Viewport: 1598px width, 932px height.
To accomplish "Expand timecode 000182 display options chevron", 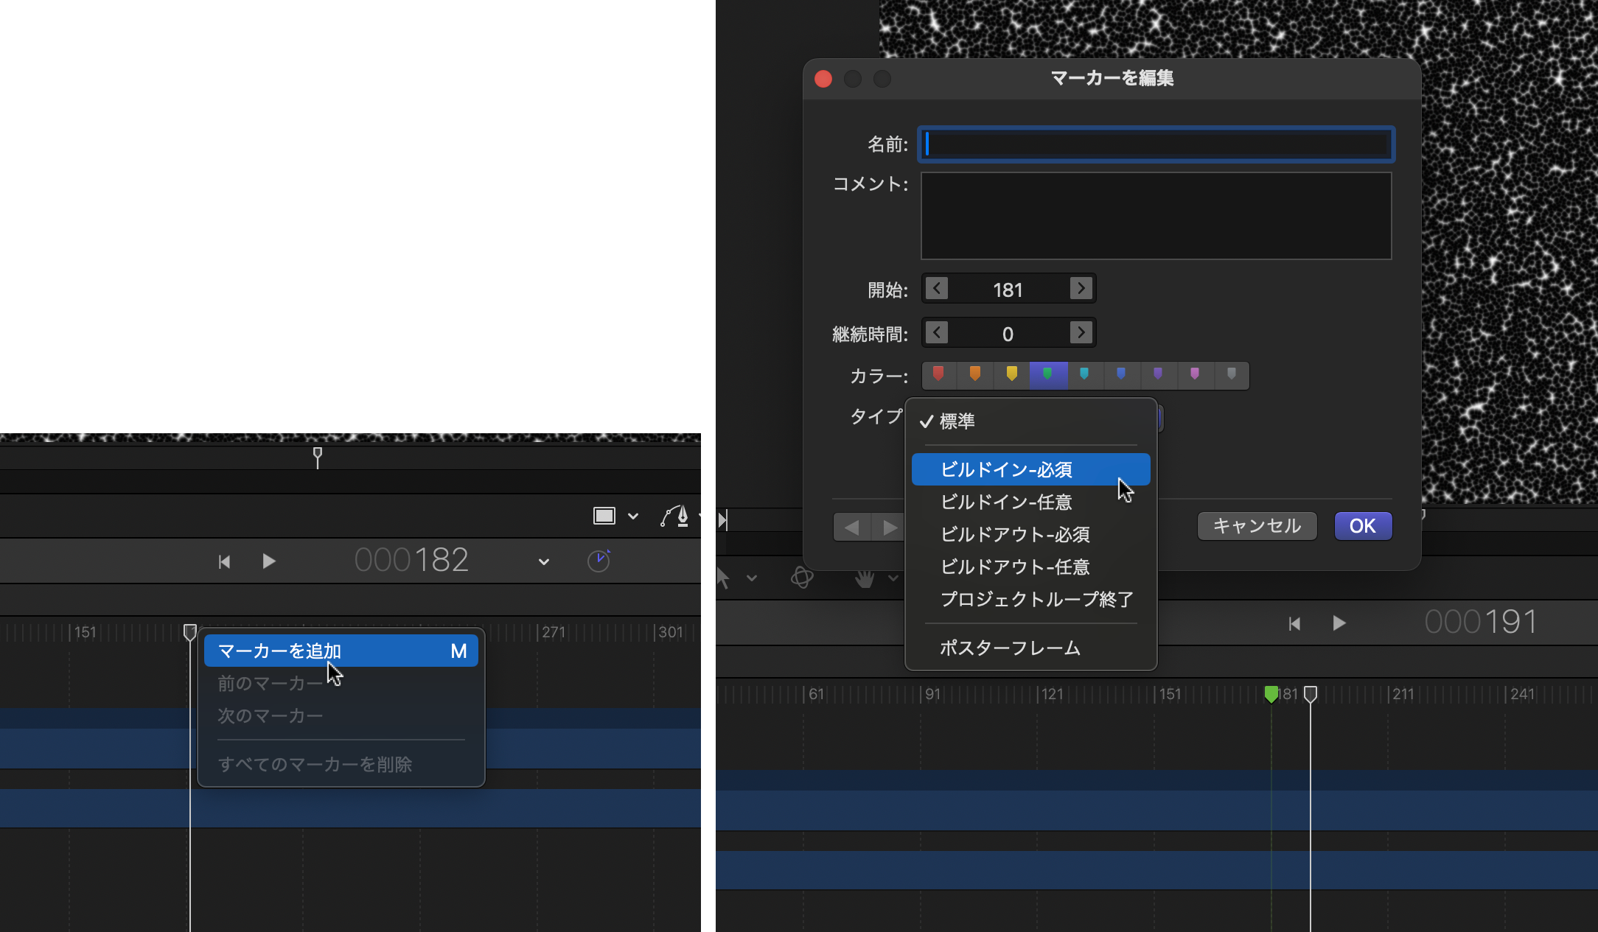I will click(x=544, y=561).
